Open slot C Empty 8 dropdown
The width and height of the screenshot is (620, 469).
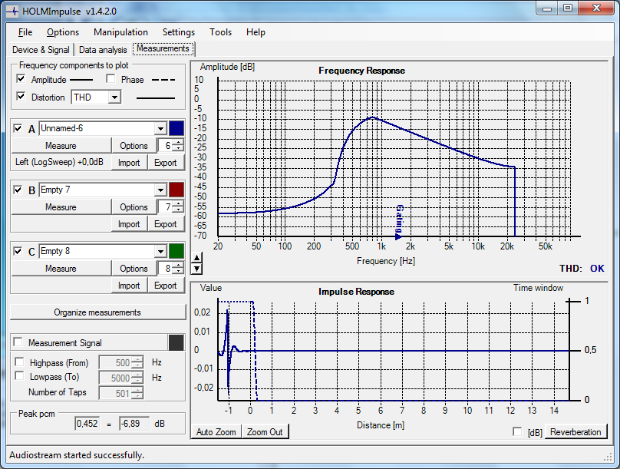(x=160, y=251)
